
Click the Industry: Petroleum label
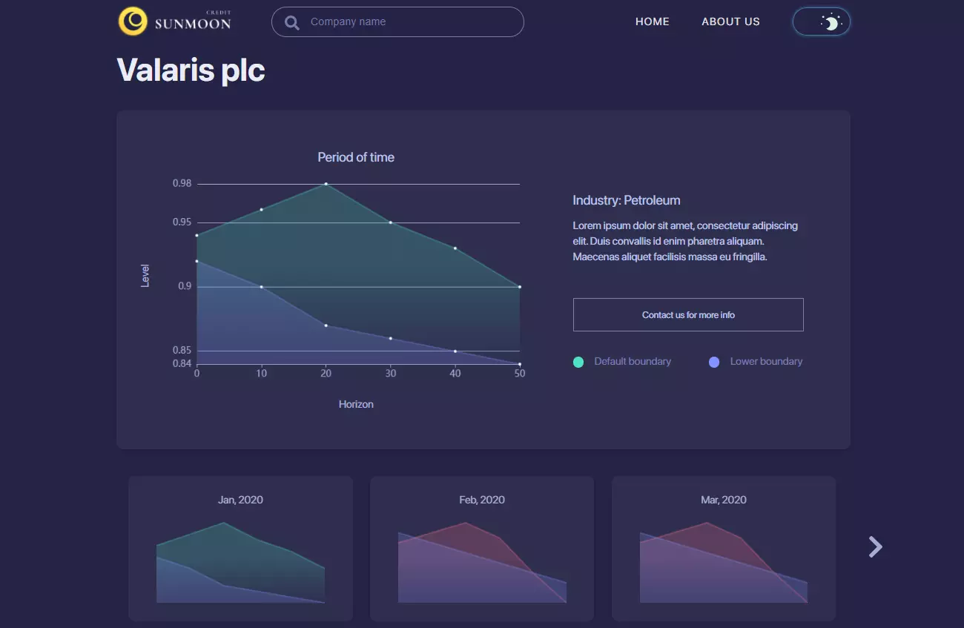[x=627, y=200]
